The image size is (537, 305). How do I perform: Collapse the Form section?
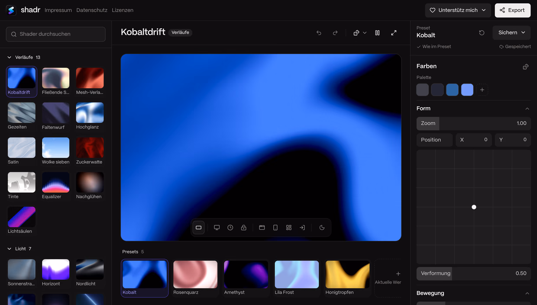click(x=527, y=109)
